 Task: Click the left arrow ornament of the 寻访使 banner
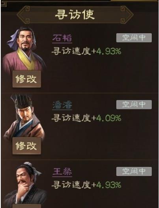click(23, 15)
